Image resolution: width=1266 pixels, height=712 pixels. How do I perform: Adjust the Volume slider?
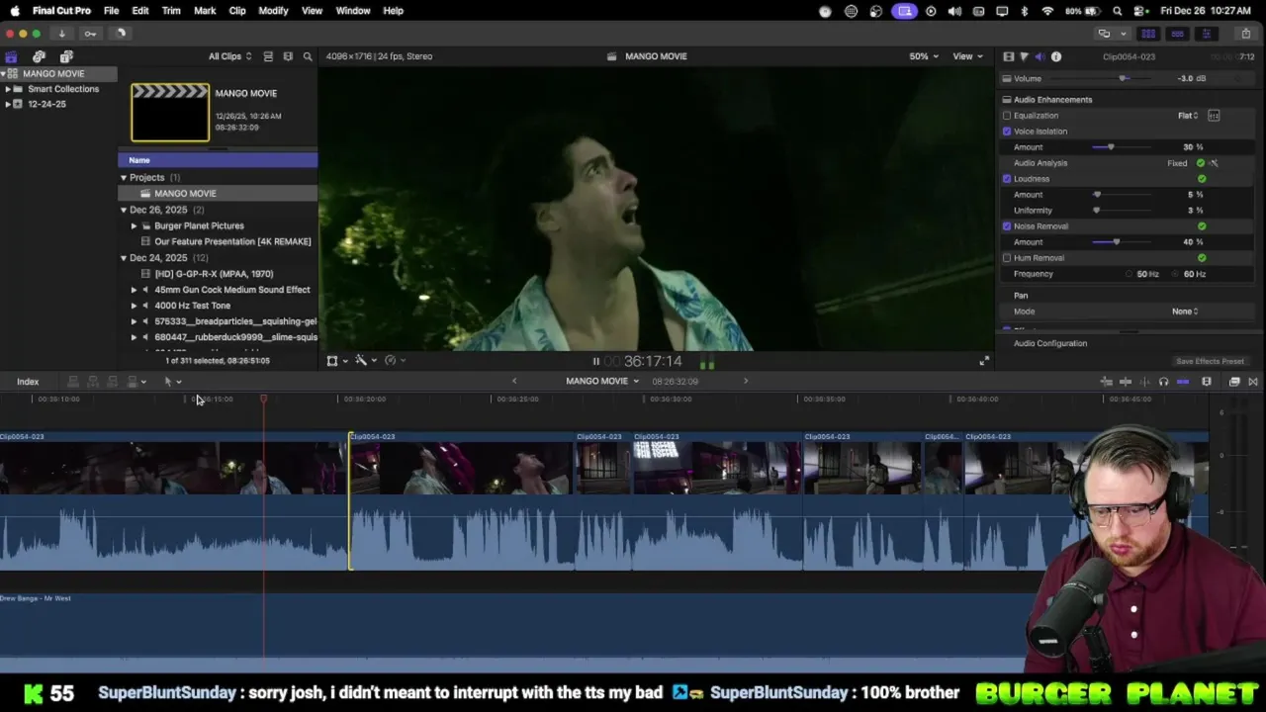point(1123,79)
